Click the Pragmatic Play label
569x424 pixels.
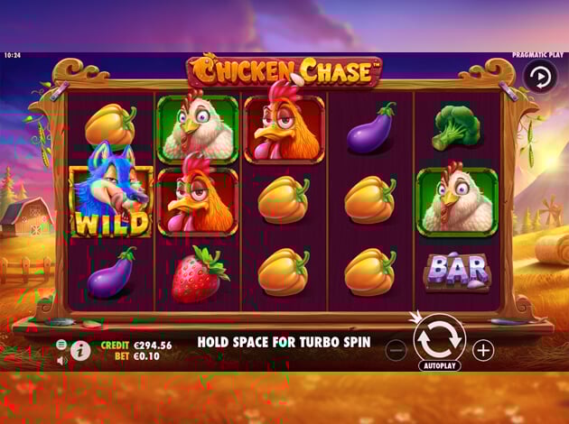click(x=537, y=55)
